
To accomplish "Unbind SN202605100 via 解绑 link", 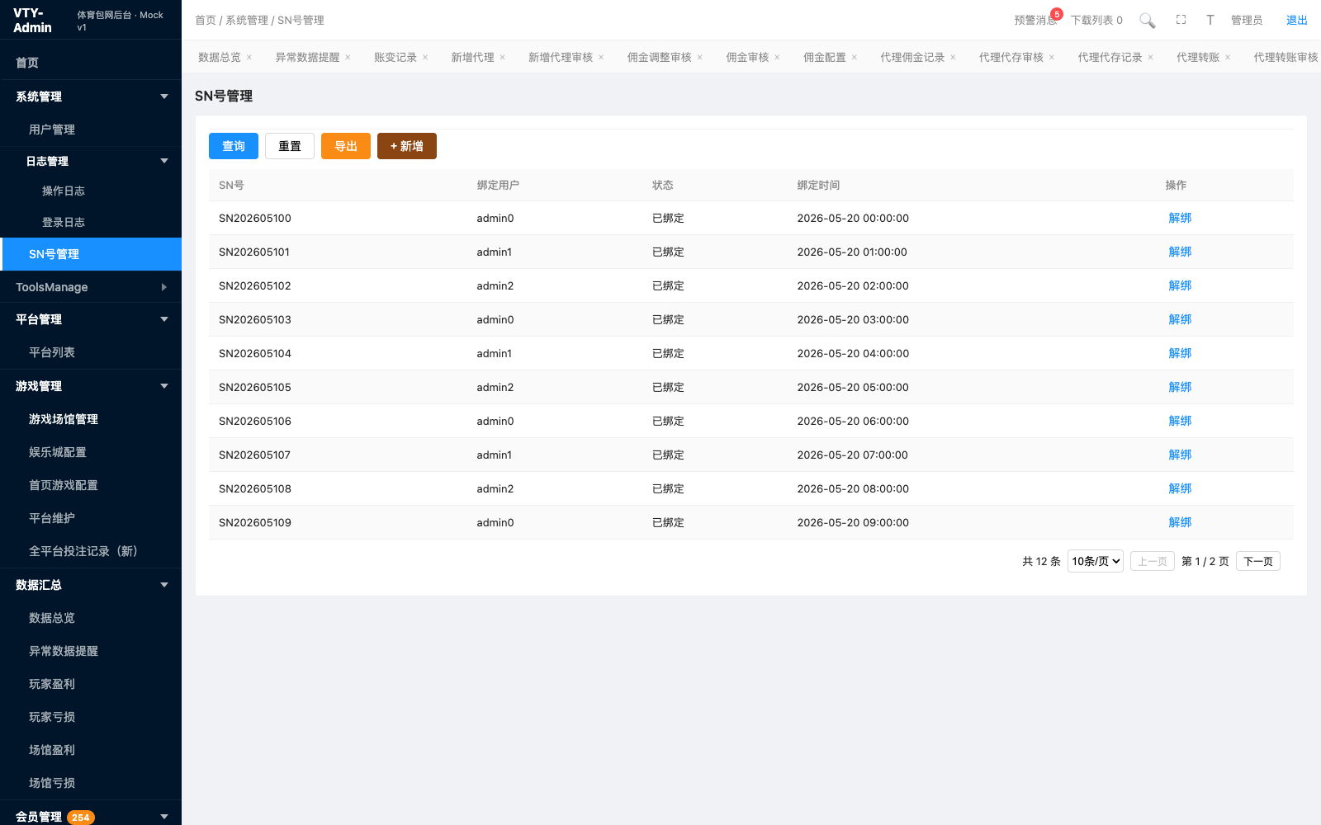I will (x=1180, y=218).
